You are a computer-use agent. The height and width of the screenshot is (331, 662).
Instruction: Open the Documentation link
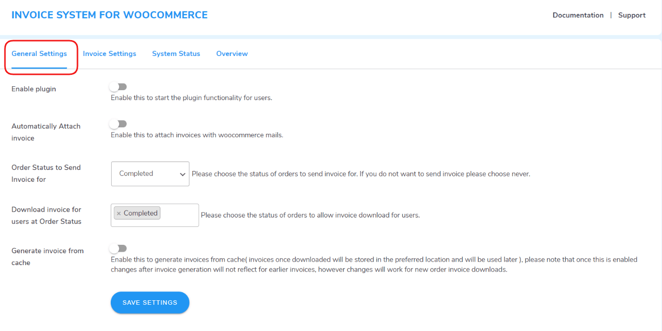point(578,15)
